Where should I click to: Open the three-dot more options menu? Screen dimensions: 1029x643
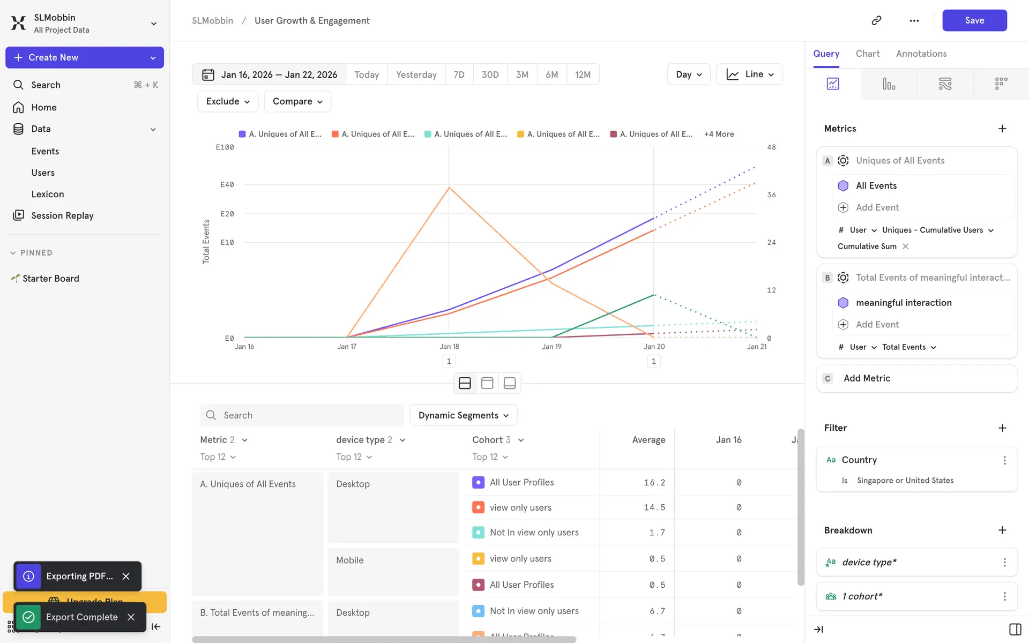pos(914,20)
